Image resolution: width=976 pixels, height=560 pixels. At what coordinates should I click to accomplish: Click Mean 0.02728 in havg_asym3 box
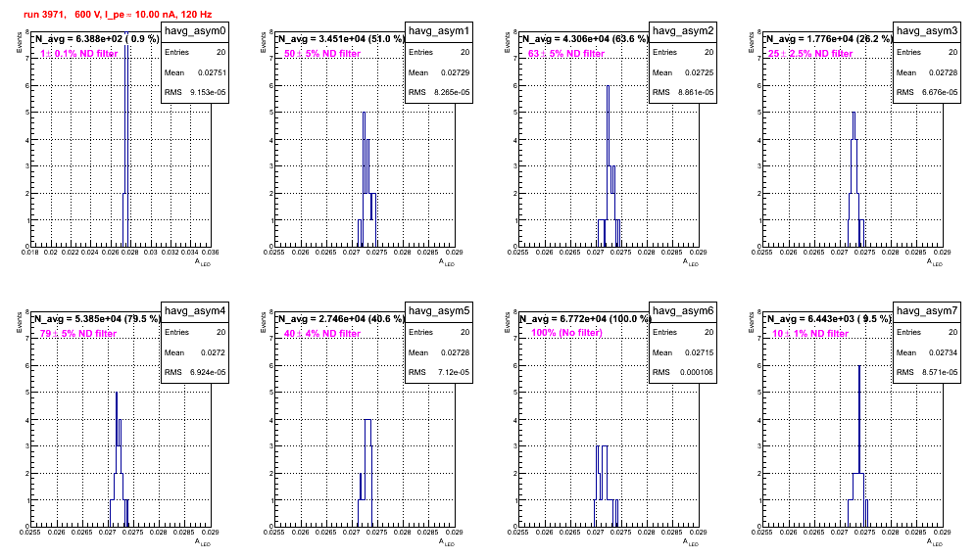point(927,72)
